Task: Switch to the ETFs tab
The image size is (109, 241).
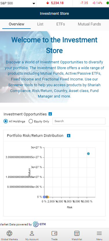Action: coord(61,24)
